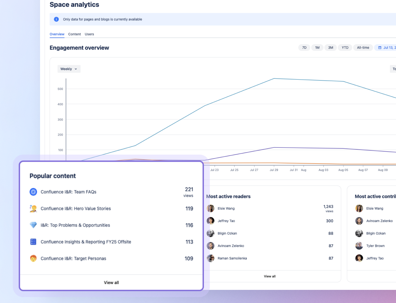Click the diamond icon for Top Problems

click(x=33, y=225)
